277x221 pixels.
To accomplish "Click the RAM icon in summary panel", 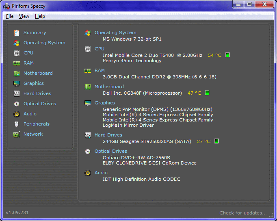I will tap(88, 71).
